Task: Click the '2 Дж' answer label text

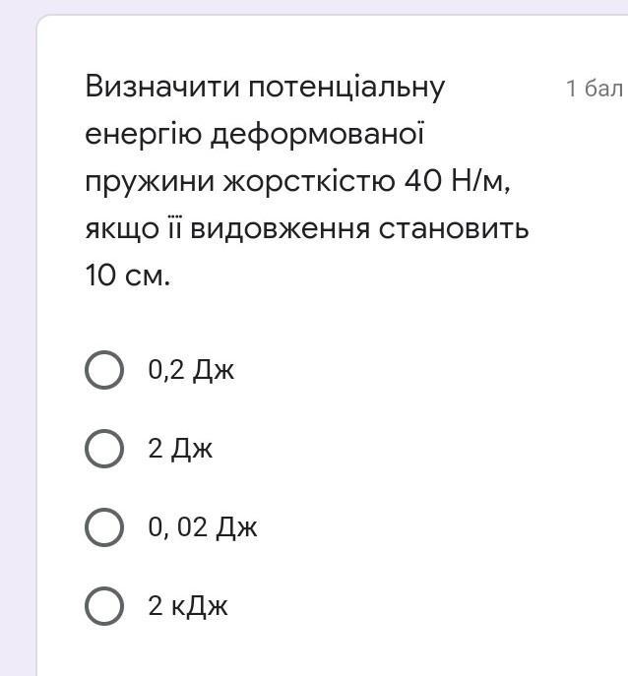Action: [x=180, y=449]
